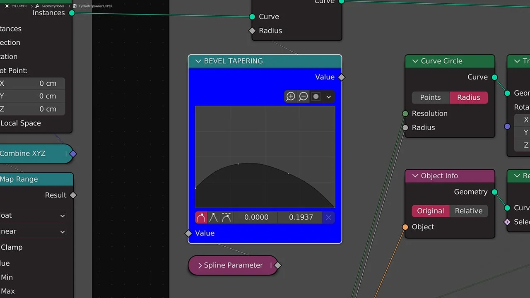Open the Linear interpolation dropdown
This screenshot has height=298, width=530.
pos(33,232)
